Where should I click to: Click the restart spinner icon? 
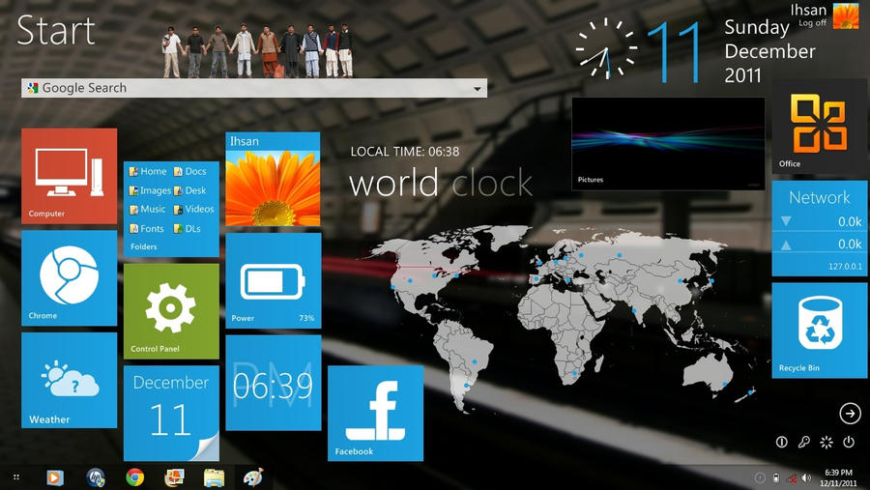[x=826, y=442]
